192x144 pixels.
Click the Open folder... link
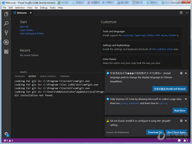point(27,30)
